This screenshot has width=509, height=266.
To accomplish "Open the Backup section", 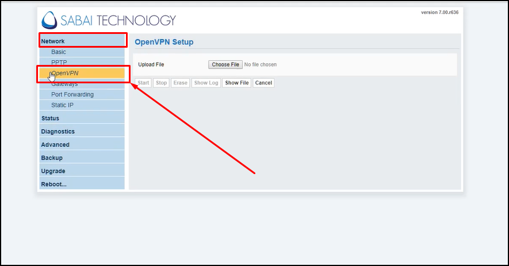I will pos(52,158).
